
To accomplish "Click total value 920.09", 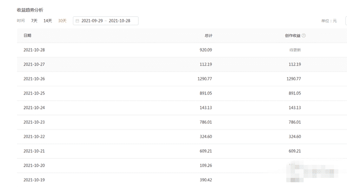I will point(206,50).
